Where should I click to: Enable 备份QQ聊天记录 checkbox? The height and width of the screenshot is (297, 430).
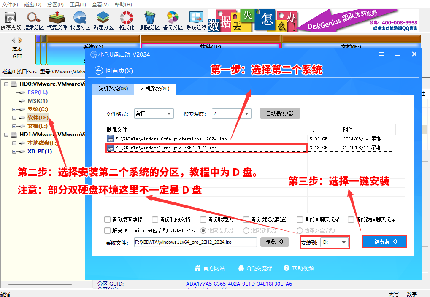tap(300, 220)
